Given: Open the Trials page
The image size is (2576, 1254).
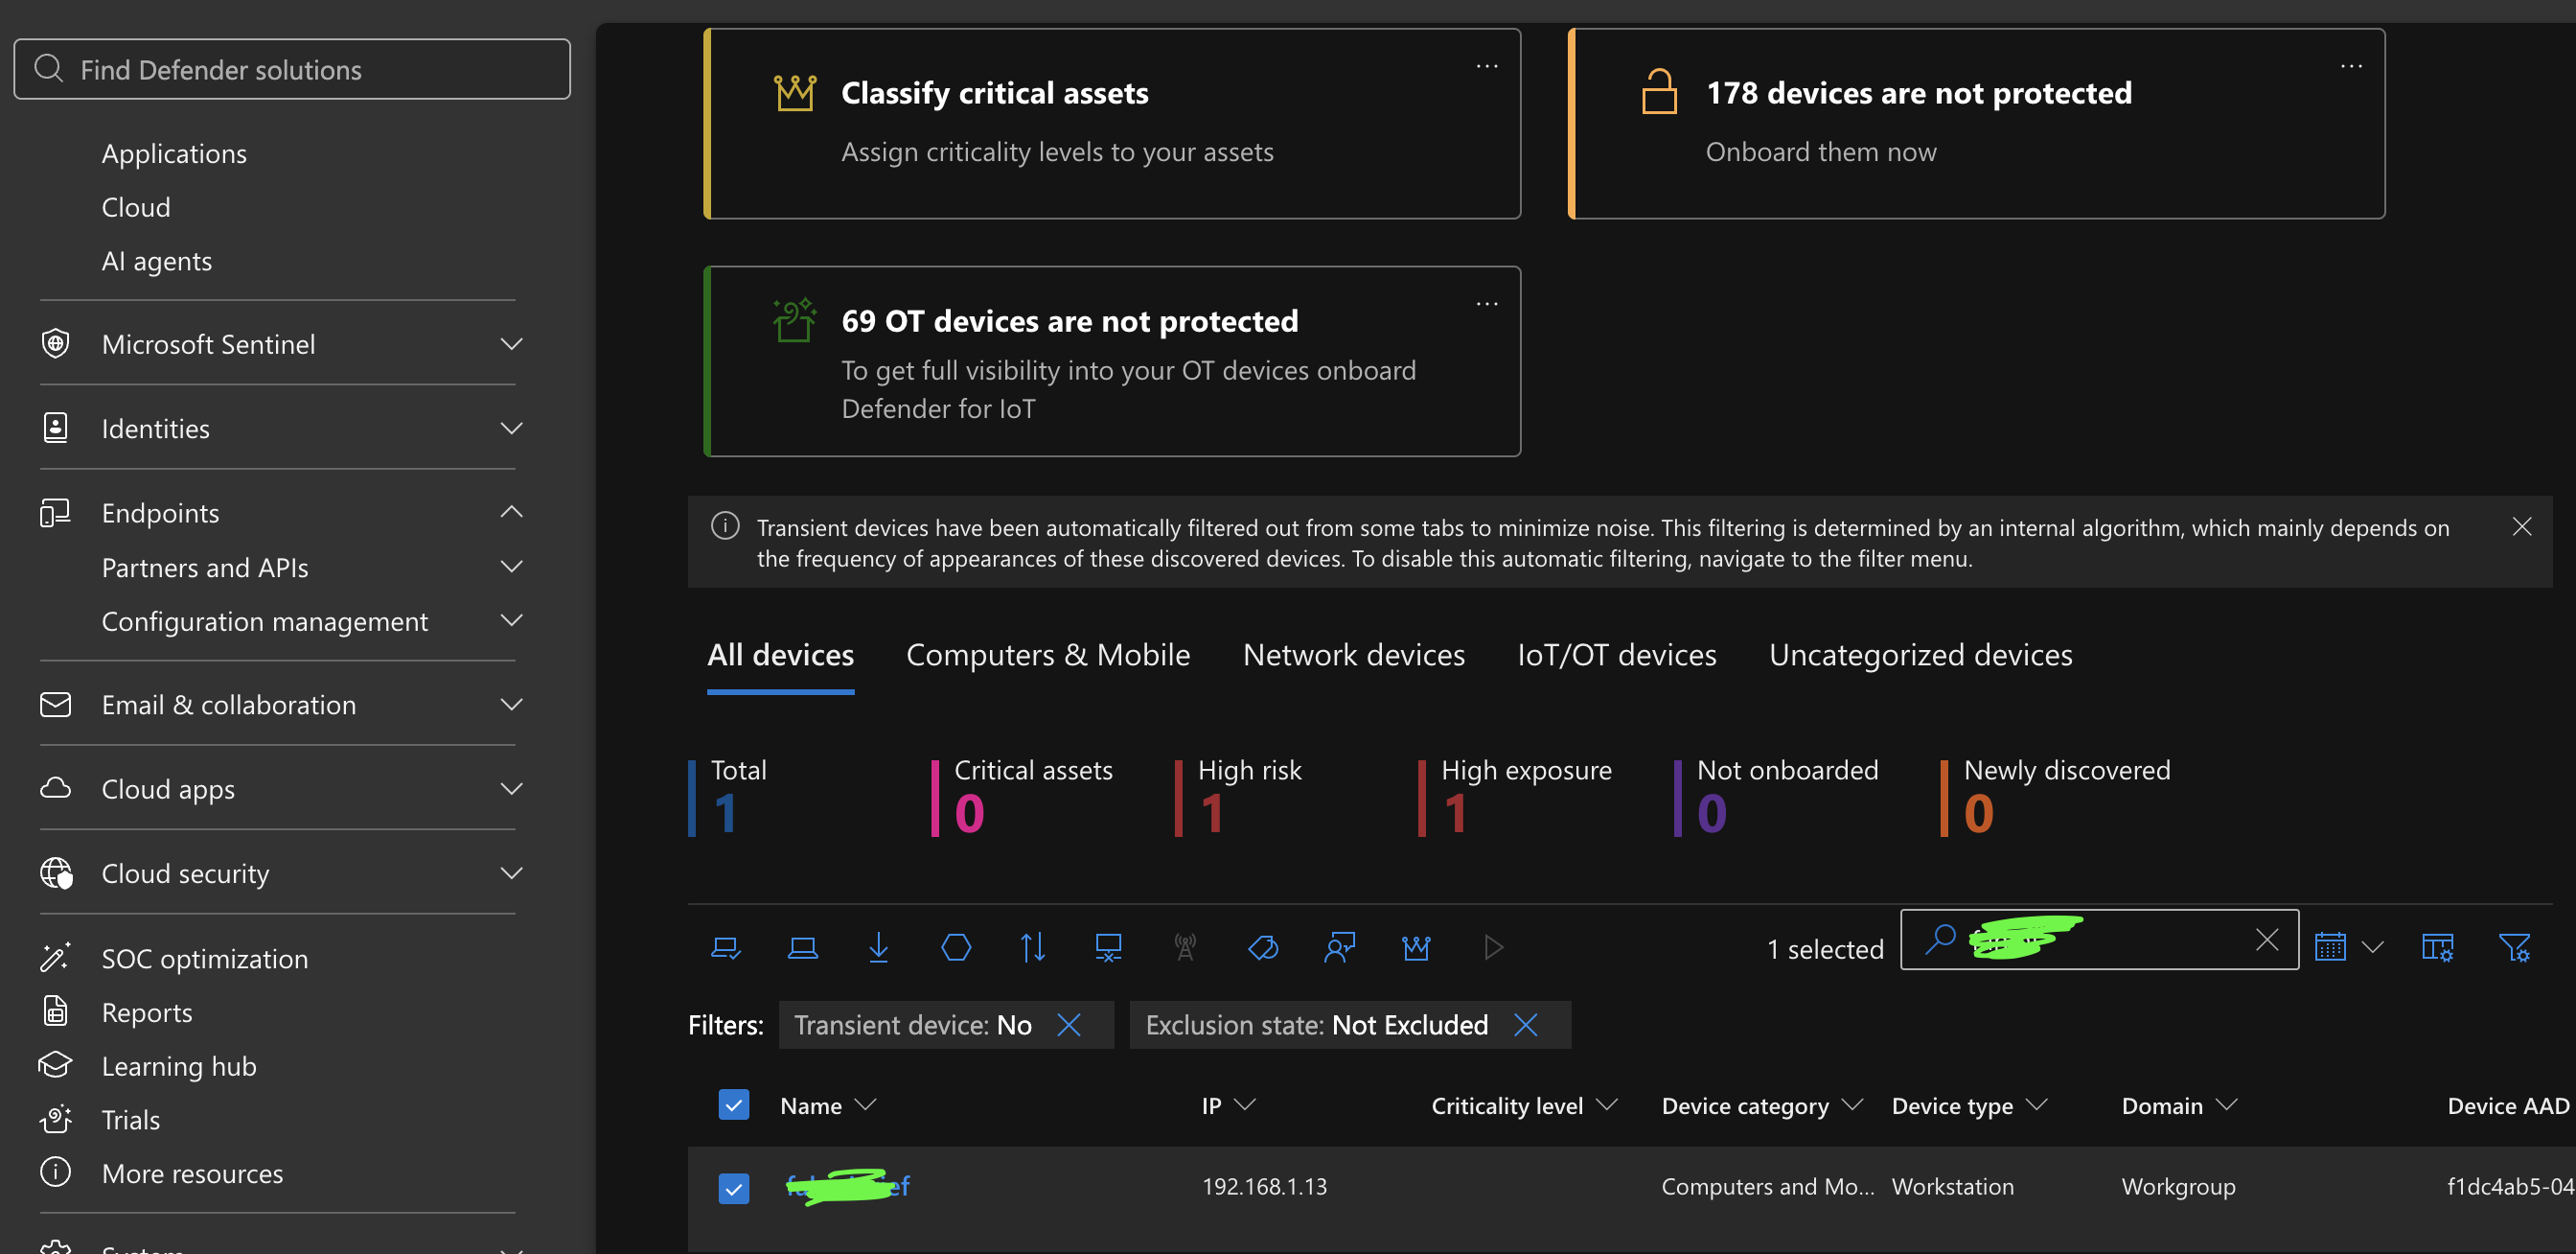Looking at the screenshot, I should tap(131, 1120).
